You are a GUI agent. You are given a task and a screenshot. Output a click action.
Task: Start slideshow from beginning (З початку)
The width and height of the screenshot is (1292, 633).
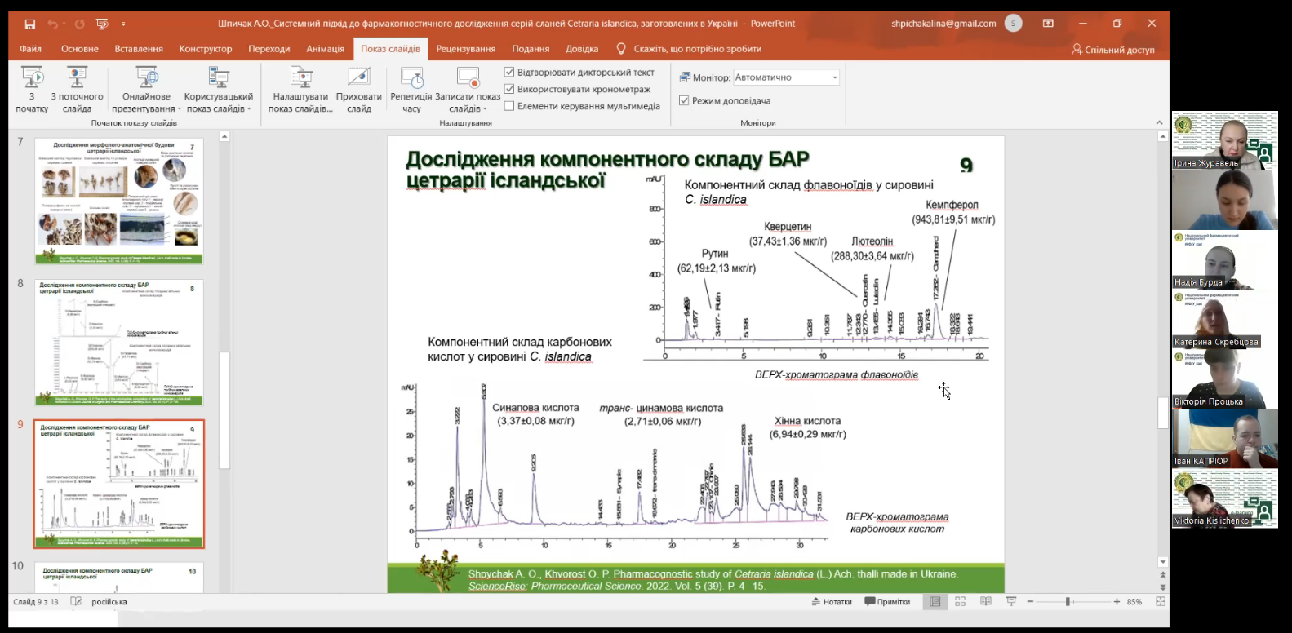[32, 90]
